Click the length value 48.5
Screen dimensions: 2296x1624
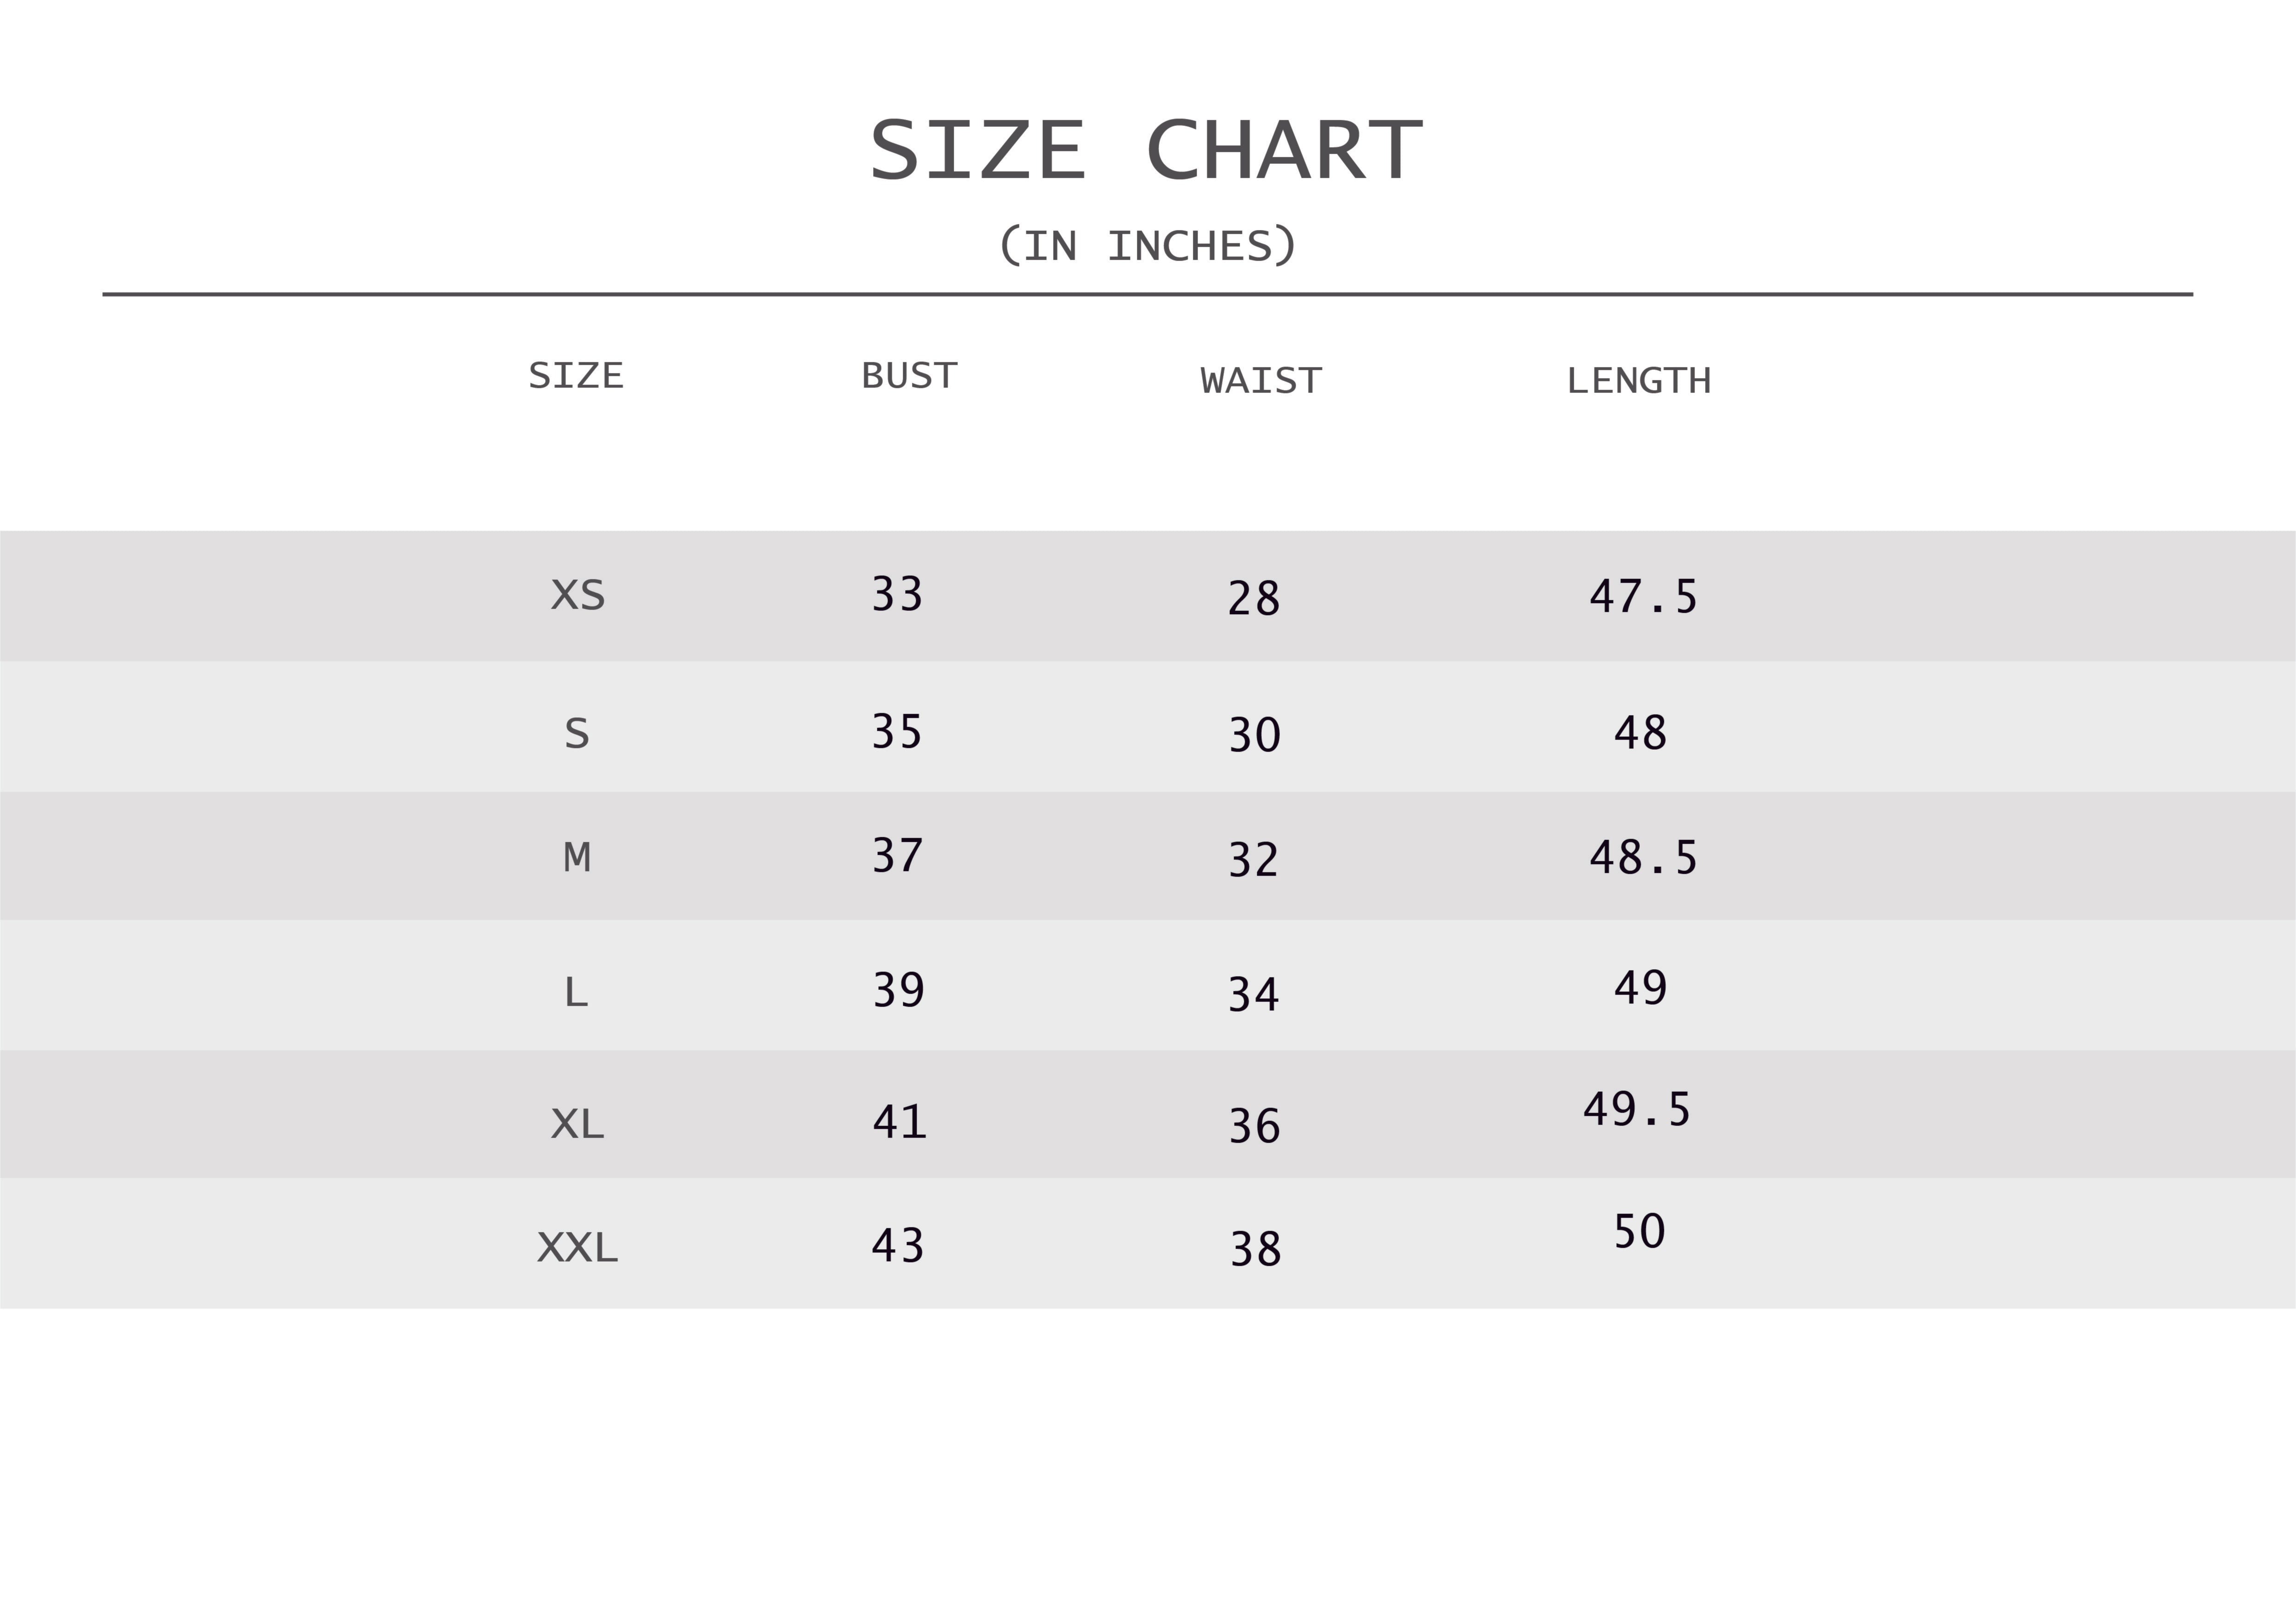(x=1643, y=858)
